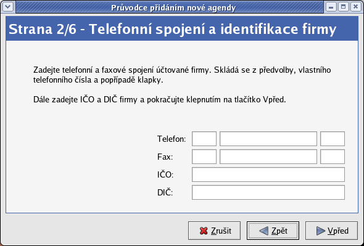Click the right arrow icon on Vpřed
364x246 pixels.
click(321, 231)
